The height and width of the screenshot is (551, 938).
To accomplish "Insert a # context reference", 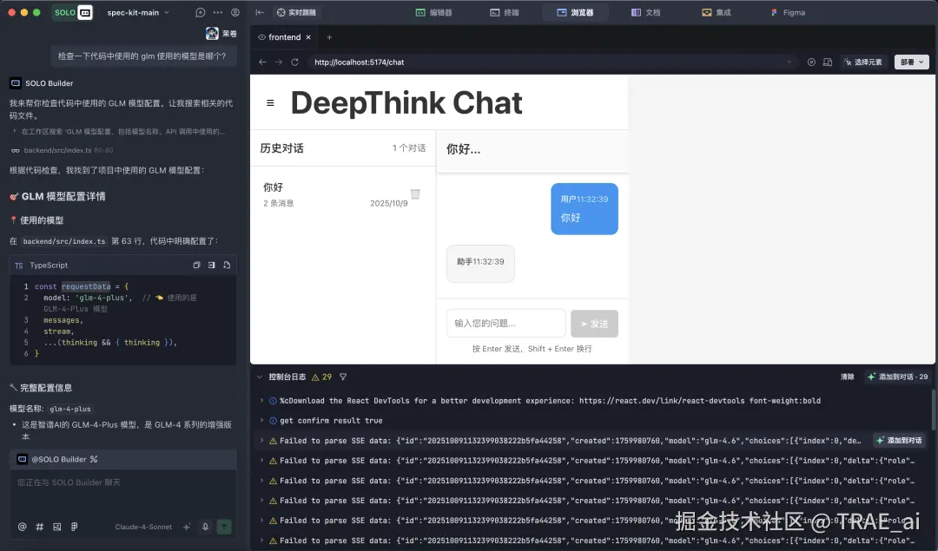I will 39,527.
